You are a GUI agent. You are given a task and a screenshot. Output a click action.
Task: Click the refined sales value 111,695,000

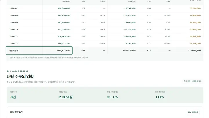click(129, 22)
